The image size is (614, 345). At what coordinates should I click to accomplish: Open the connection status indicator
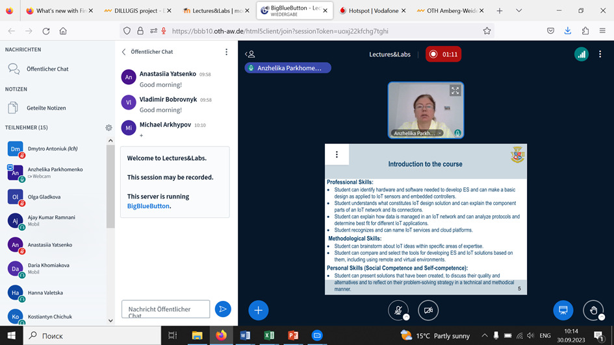coord(581,54)
